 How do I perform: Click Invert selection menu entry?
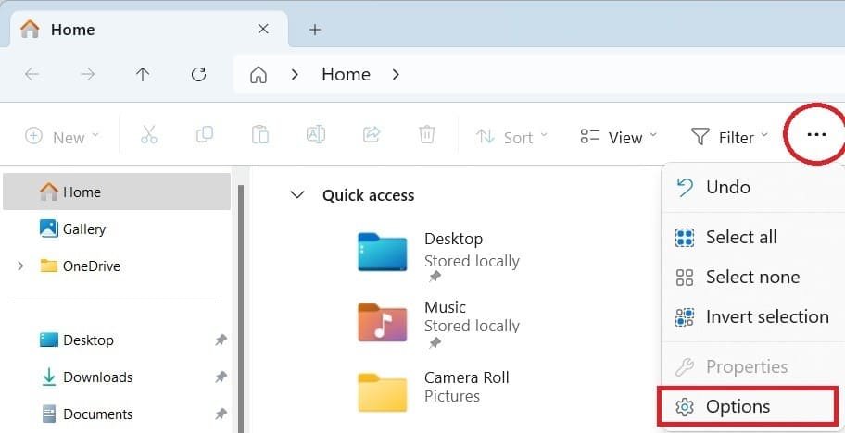766,316
